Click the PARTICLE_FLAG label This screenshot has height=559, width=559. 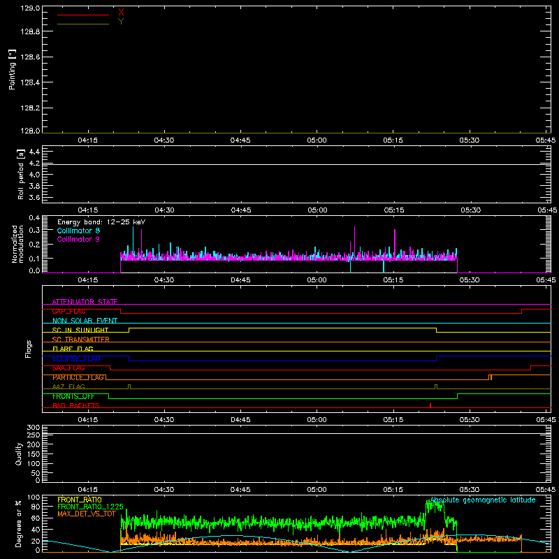[78, 377]
